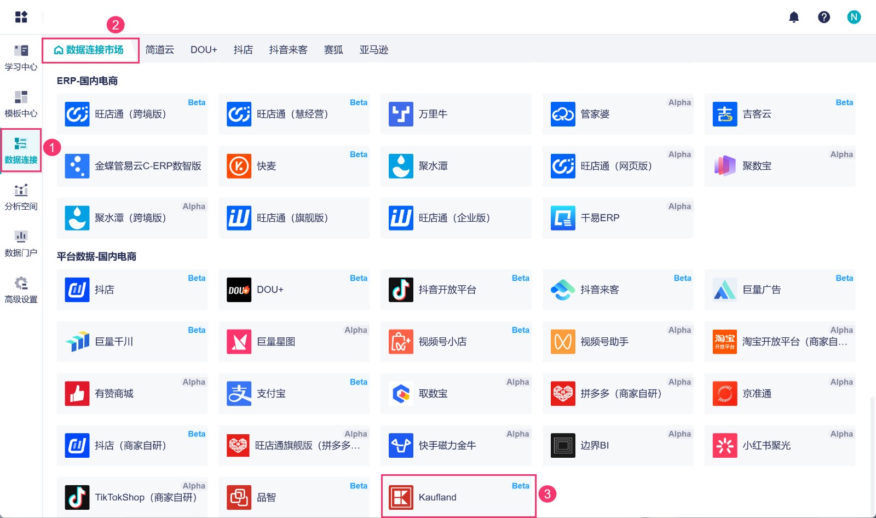Open the app grid icon
Screen dimensions: 876x518
(21, 17)
